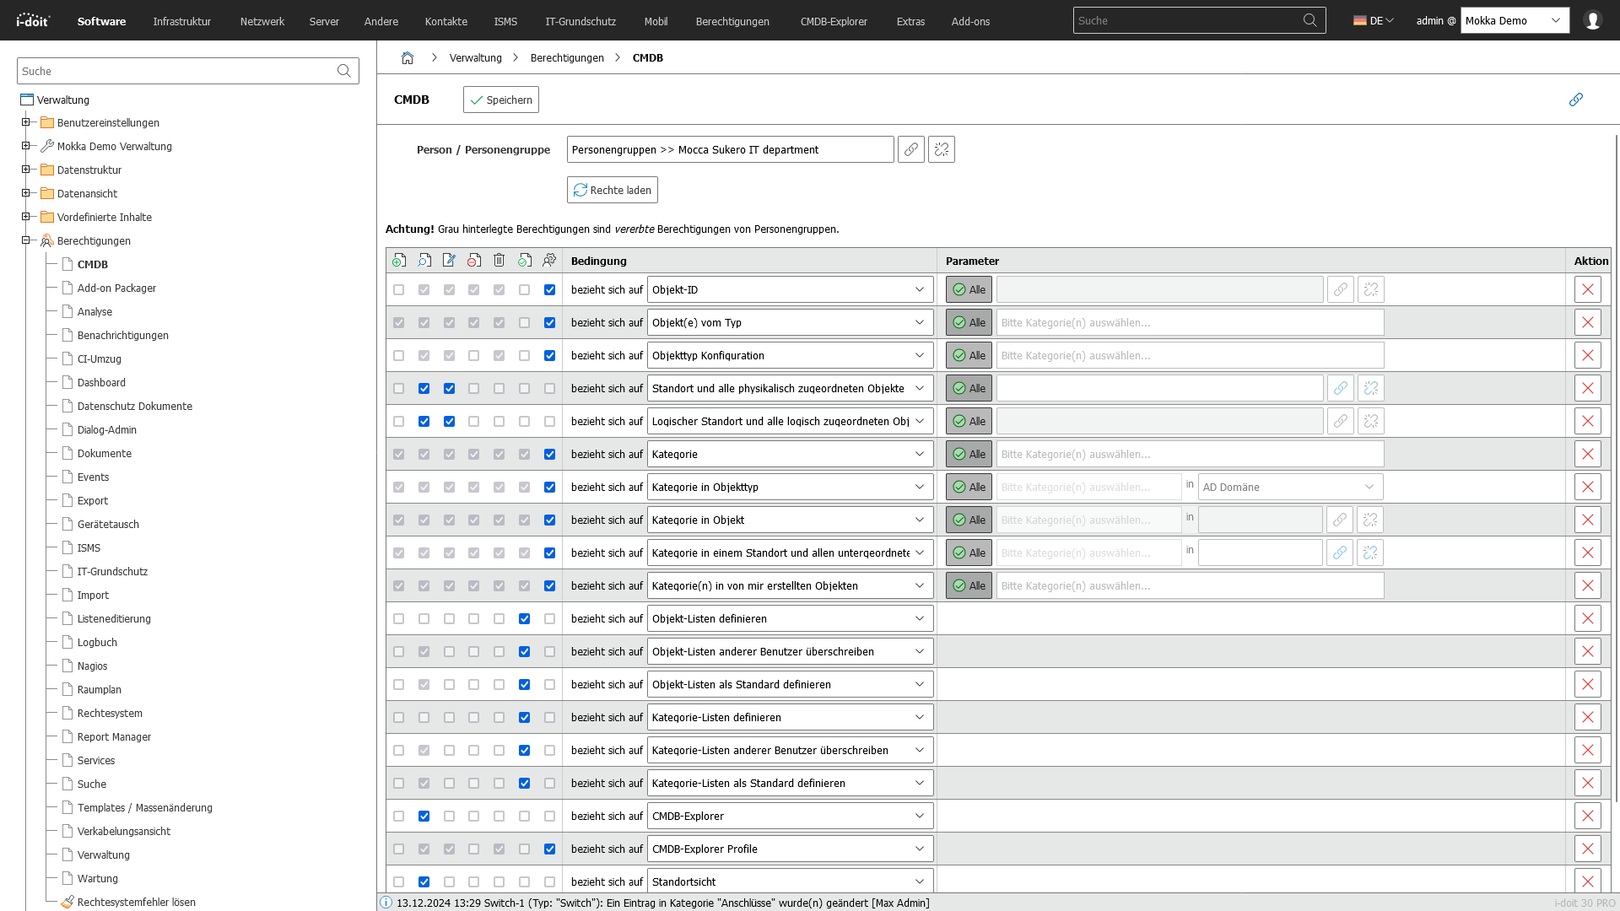Click the Archive right column header icon
This screenshot has height=911, width=1620.
pyautogui.click(x=474, y=261)
